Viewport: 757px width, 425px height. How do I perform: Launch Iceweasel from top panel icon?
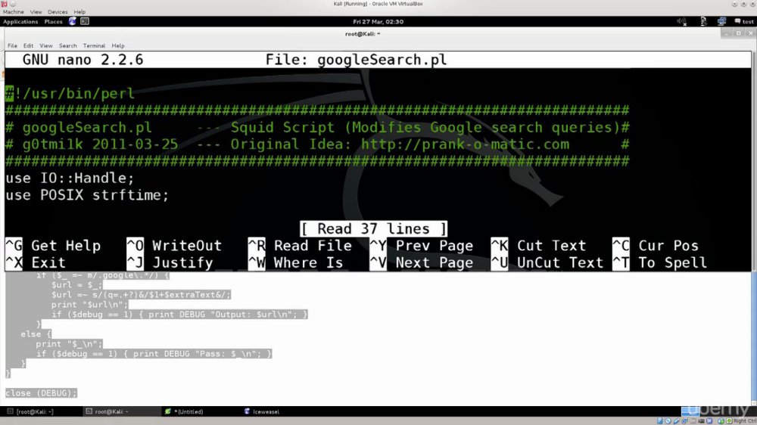pyautogui.click(x=73, y=21)
